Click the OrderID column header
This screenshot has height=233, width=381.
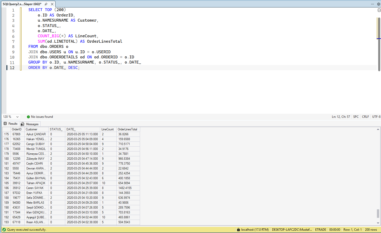17,129
